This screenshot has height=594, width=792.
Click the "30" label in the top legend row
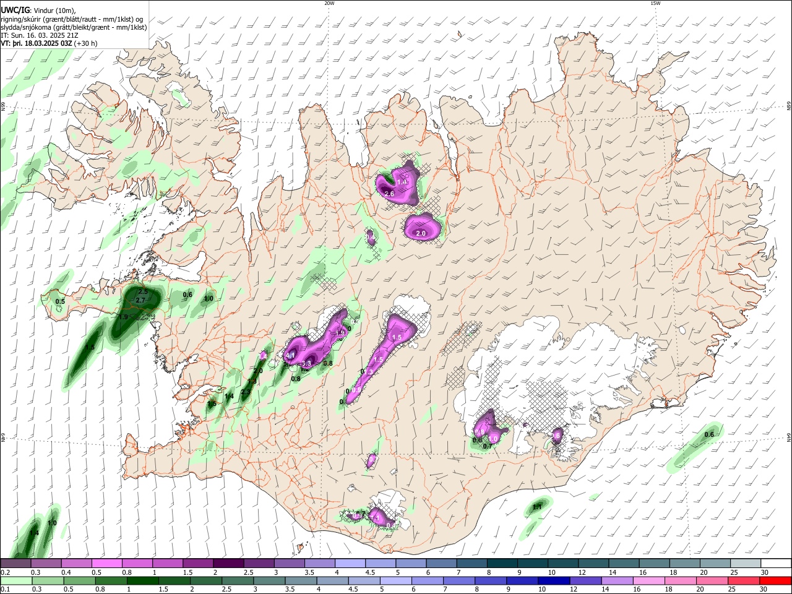click(765, 572)
